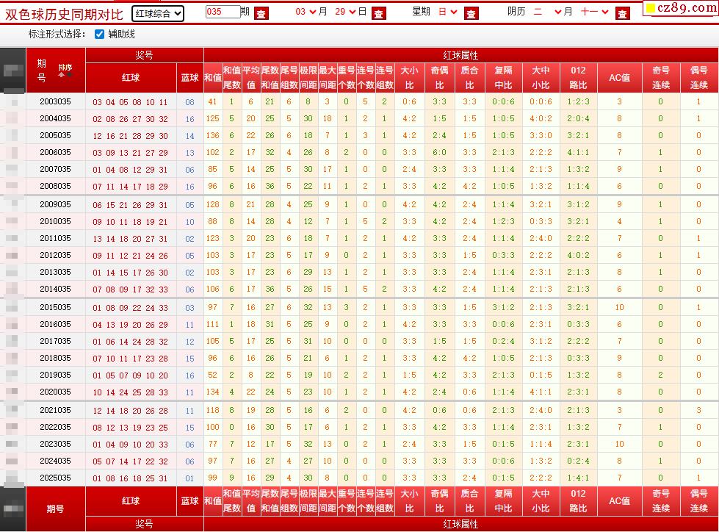The image size is (719, 532).
Task: Open the 红球综合 dropdown
Action: (x=158, y=13)
